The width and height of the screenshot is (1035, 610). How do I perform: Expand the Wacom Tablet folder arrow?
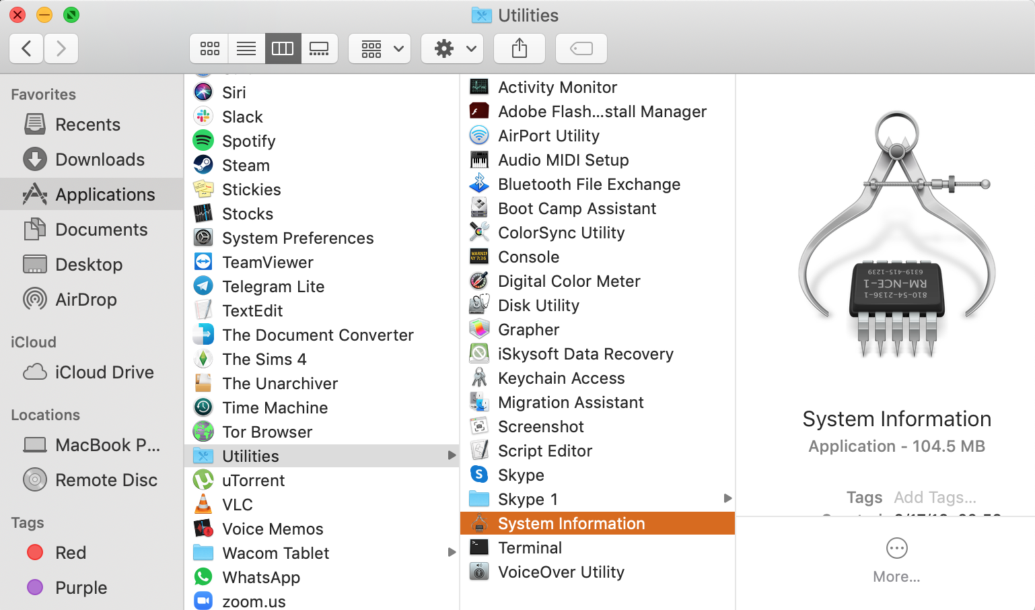point(452,553)
